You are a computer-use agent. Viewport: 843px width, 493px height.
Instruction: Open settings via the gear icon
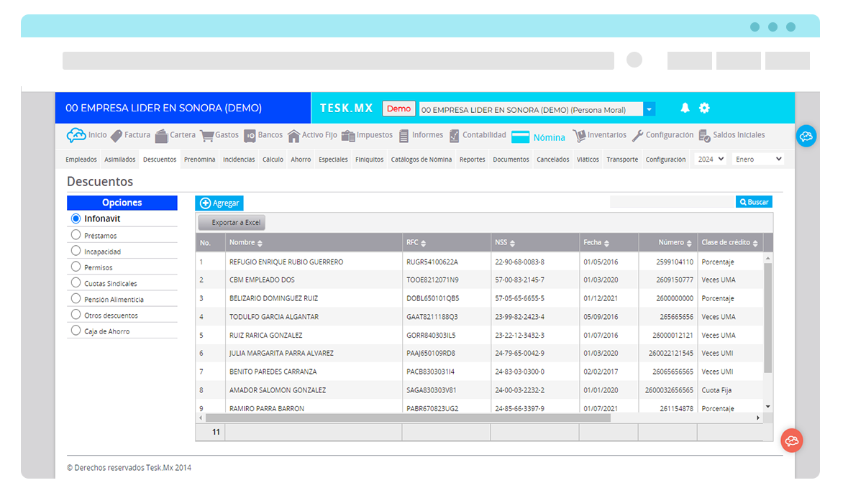click(704, 108)
